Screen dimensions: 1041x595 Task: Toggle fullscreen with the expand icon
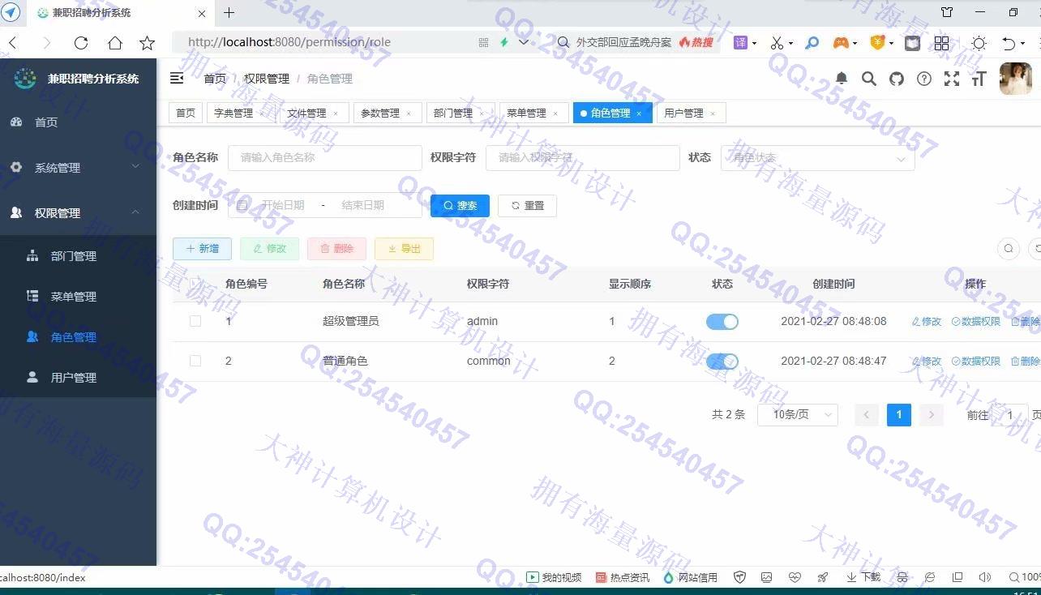pyautogui.click(x=952, y=79)
